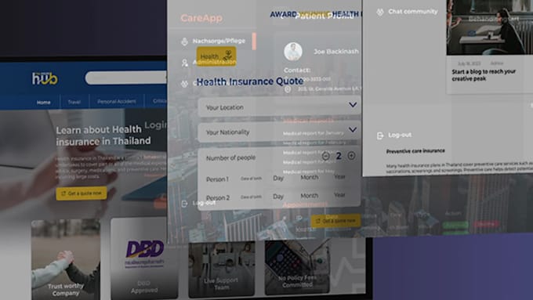Click the 'Health Insurance Quote' heading
This screenshot has width=533, height=300.
pyautogui.click(x=250, y=81)
